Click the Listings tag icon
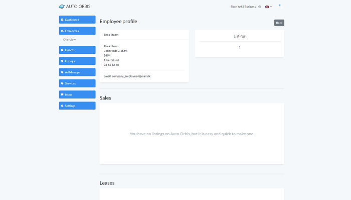 pyautogui.click(x=62, y=61)
